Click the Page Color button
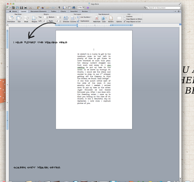Image resolution: width=194 pixels, height=182 pixels. [104, 18]
